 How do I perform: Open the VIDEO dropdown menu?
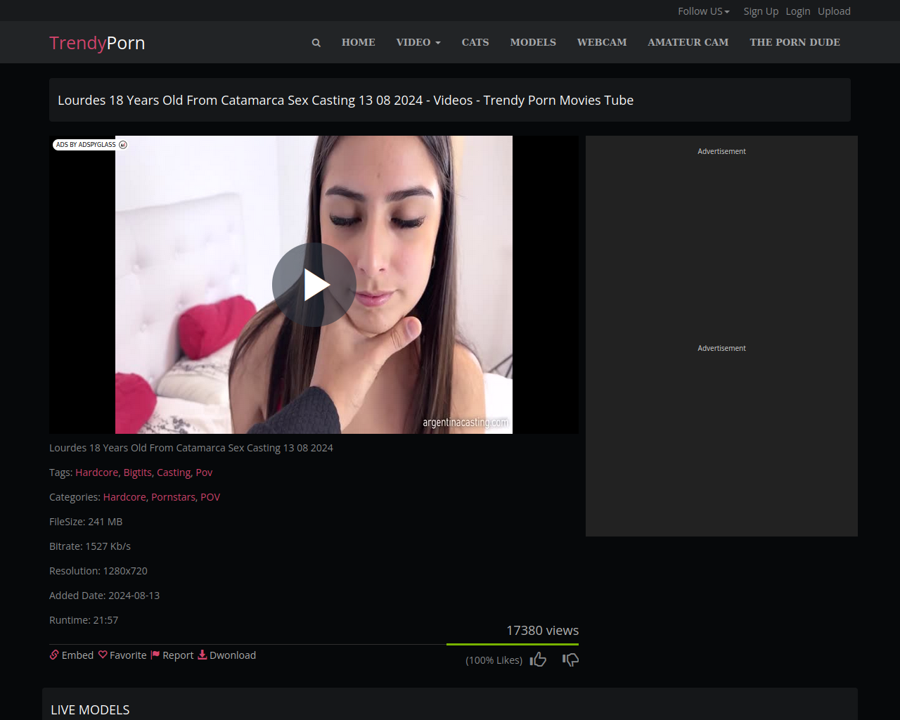click(x=418, y=42)
